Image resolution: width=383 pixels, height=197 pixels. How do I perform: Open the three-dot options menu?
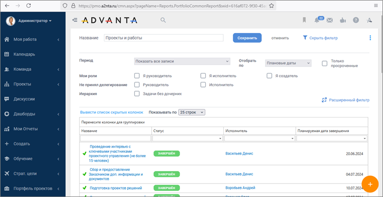pyautogui.click(x=370, y=38)
